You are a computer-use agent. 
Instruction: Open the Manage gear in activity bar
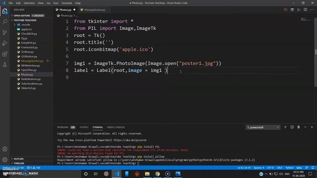pos(4,159)
